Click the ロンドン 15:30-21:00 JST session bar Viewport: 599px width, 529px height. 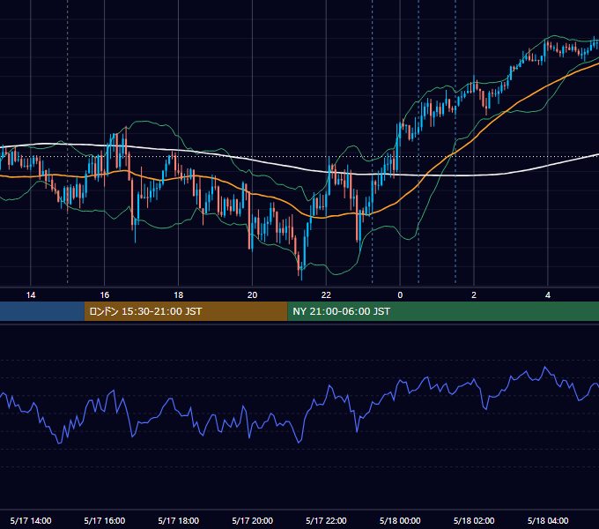click(186, 311)
